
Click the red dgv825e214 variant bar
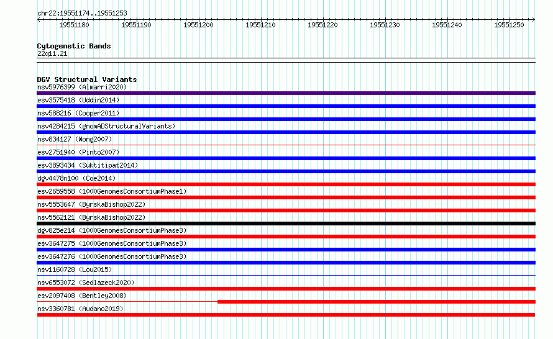click(x=286, y=237)
